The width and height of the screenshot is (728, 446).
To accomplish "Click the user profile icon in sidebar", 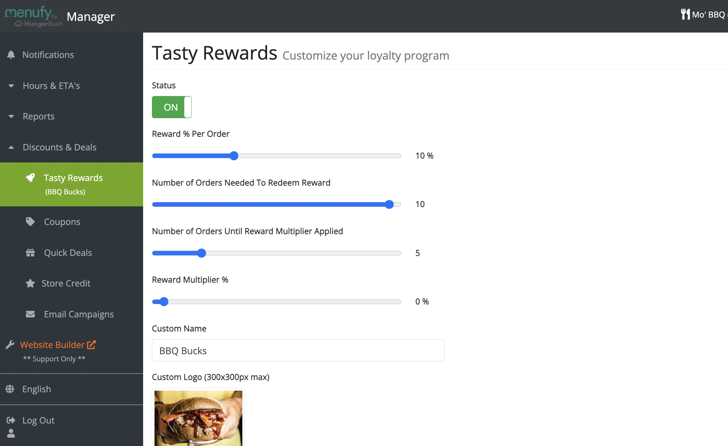I will pyautogui.click(x=11, y=433).
